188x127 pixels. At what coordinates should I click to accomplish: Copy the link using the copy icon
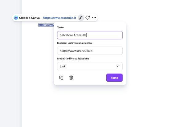pyautogui.click(x=61, y=78)
